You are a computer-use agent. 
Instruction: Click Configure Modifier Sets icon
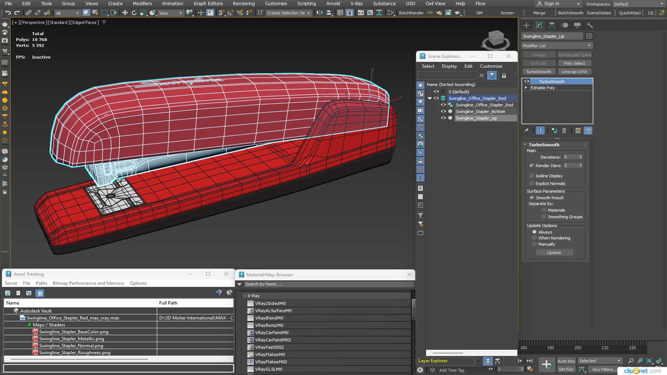click(578, 131)
